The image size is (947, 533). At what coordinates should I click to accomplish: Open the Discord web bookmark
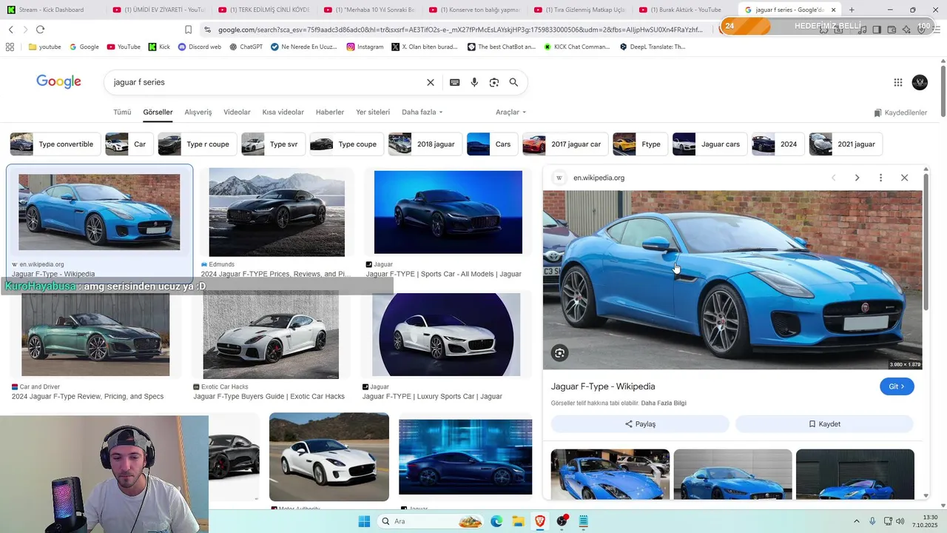point(199,47)
